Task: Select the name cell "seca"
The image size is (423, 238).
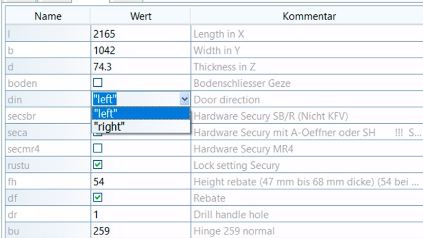Action: 48,133
